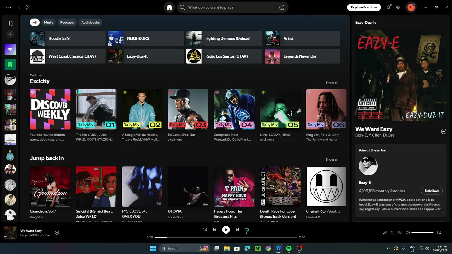Viewport: 452px width, 254px height.
Task: Select the Podcasts filter chip
Action: 67,22
